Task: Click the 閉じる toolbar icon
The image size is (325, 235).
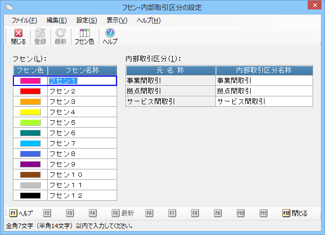Action: pyautogui.click(x=18, y=37)
